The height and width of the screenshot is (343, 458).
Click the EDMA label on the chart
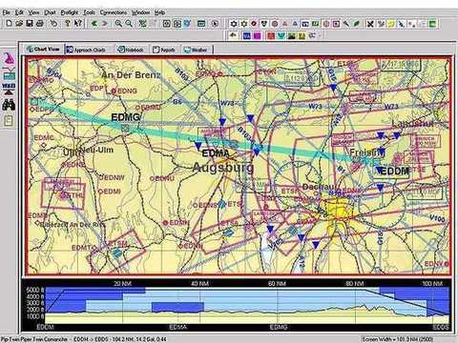coord(216,153)
